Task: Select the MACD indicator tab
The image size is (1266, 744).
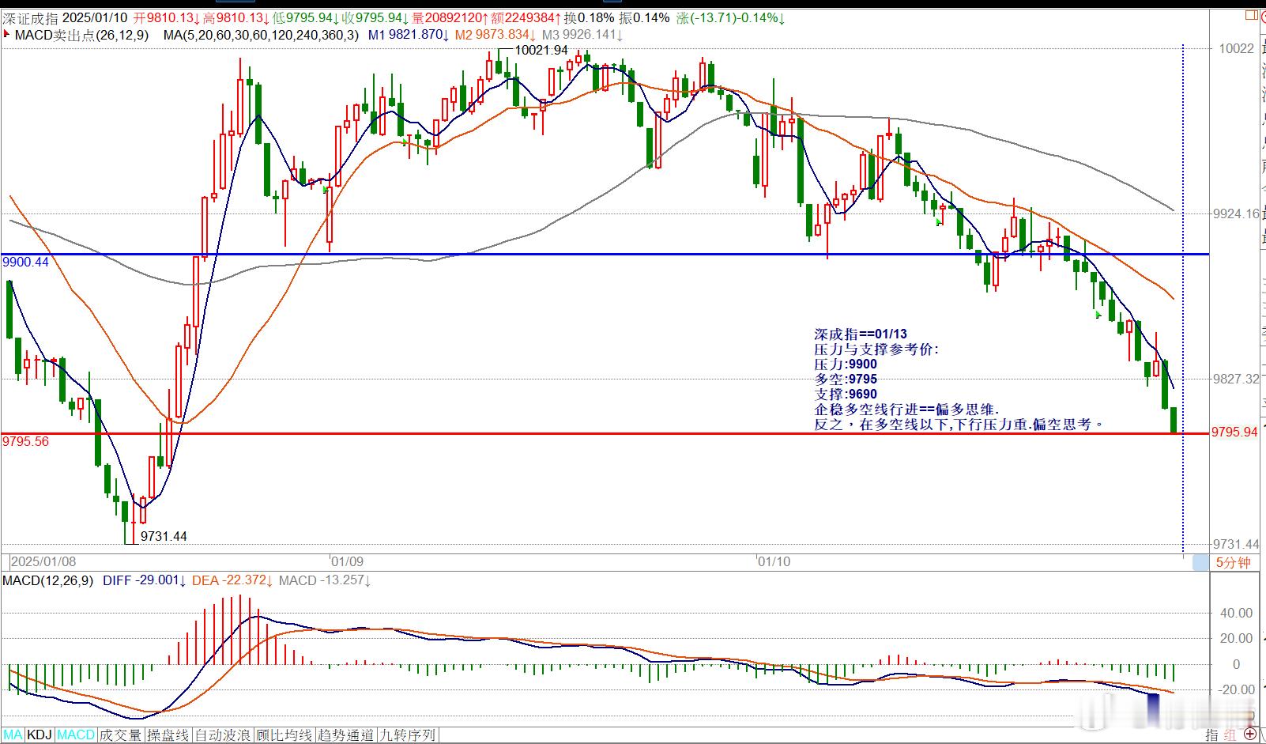Action: pos(76,735)
